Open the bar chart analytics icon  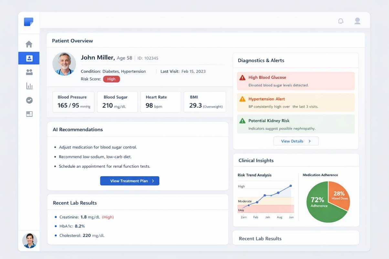[x=29, y=86]
